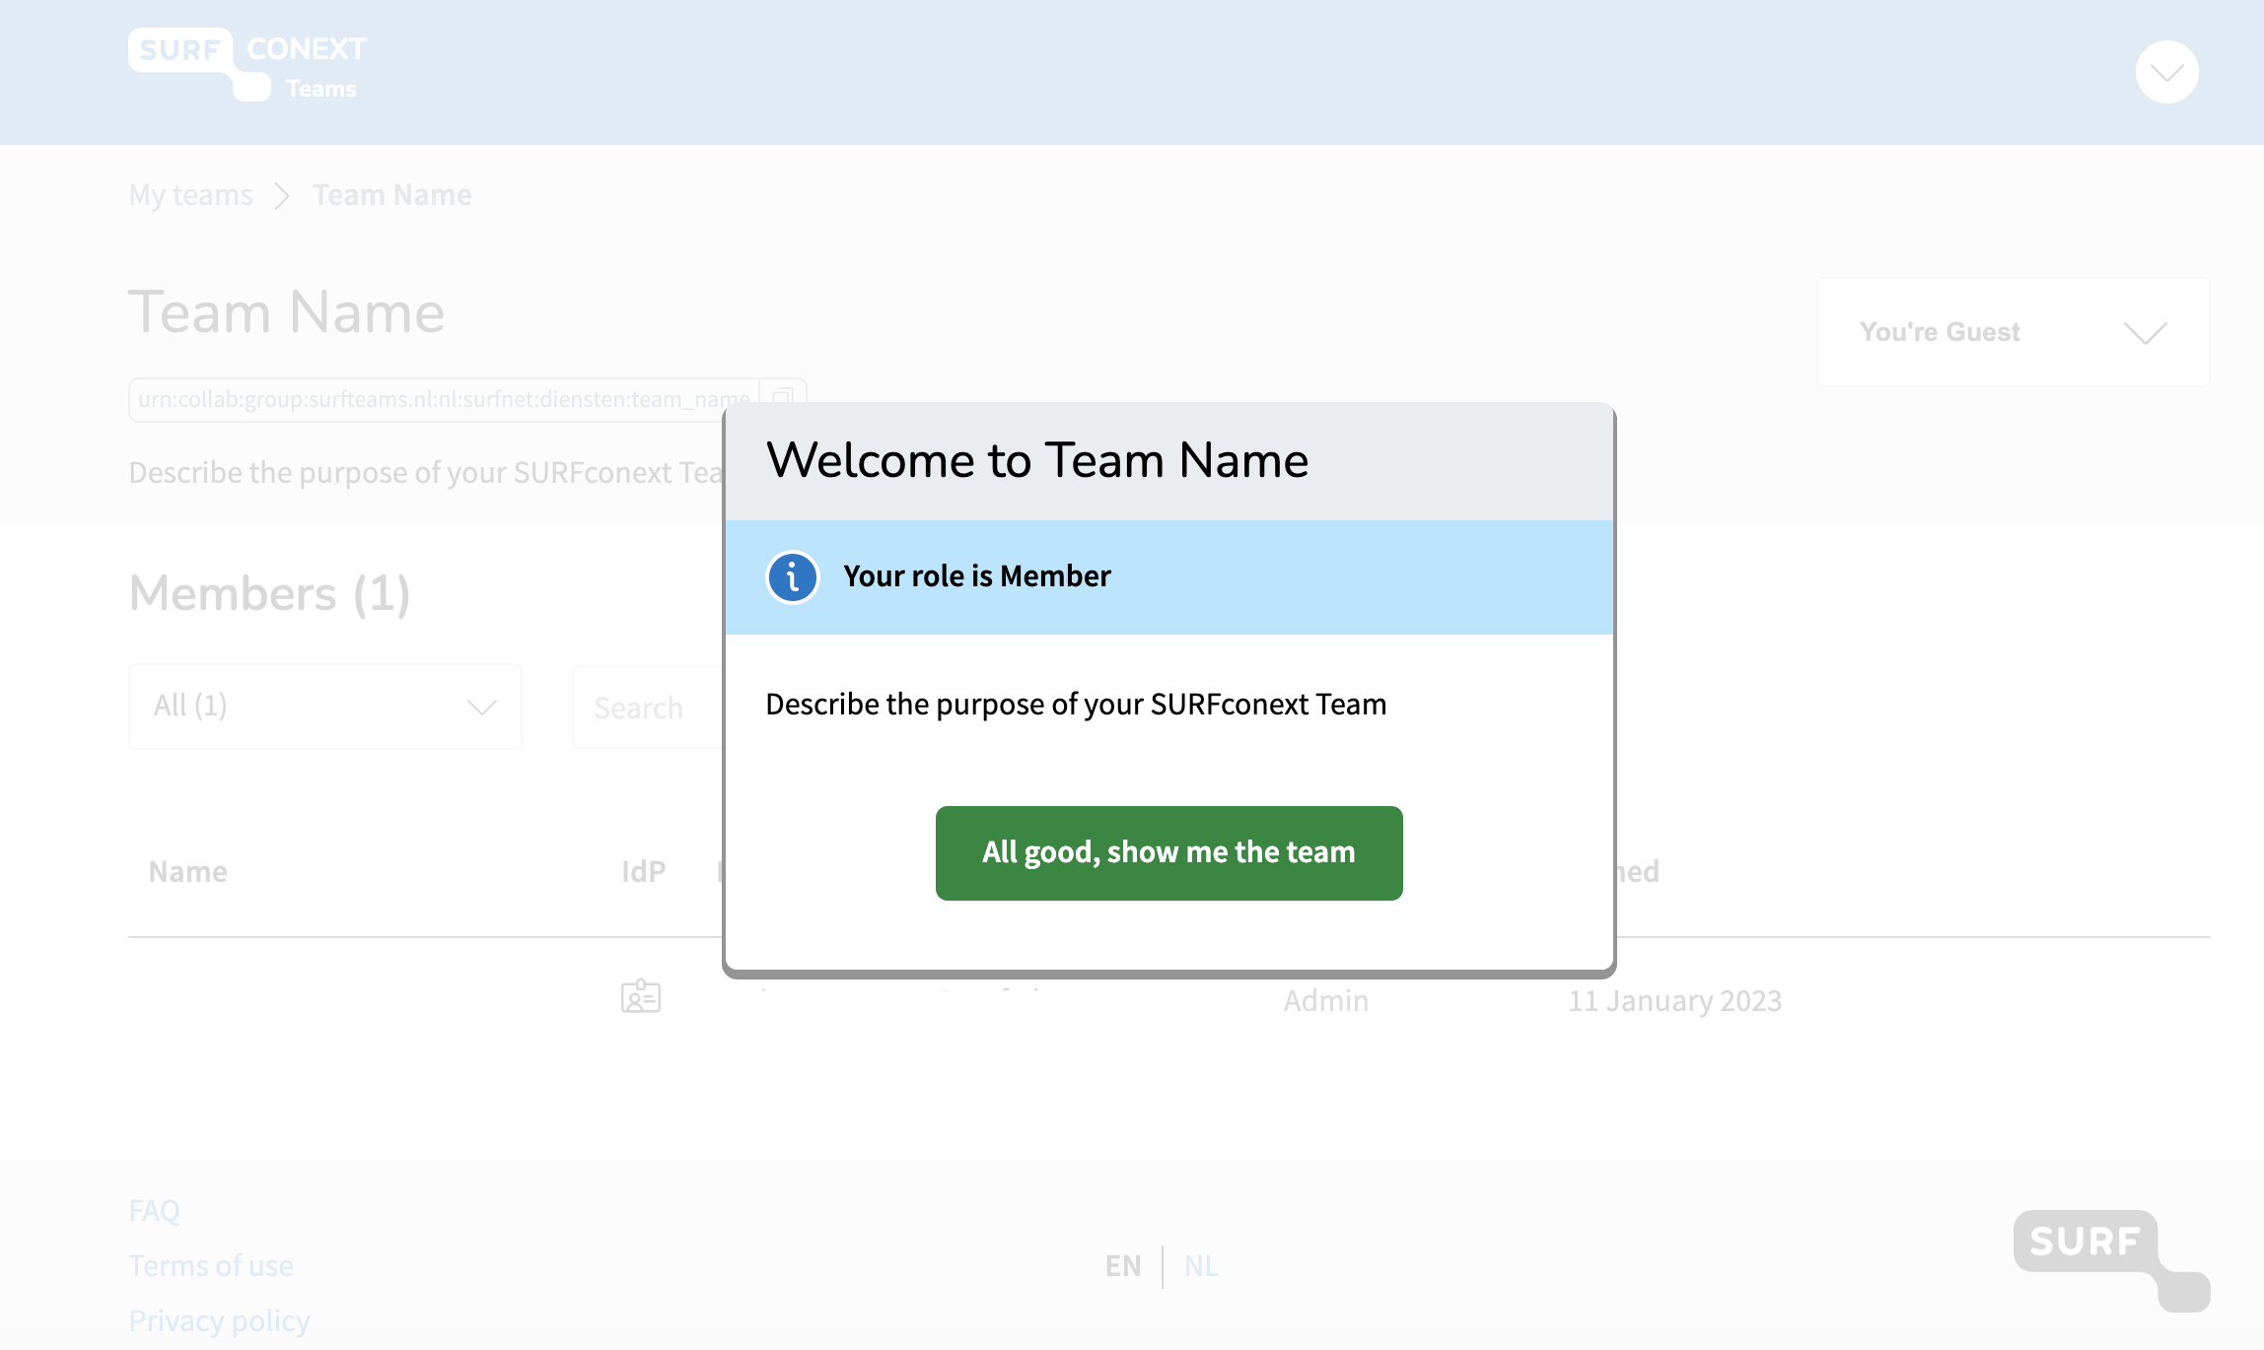Click the blue info icon in the role banner
Screen dimensions: 2264x1350
793,576
